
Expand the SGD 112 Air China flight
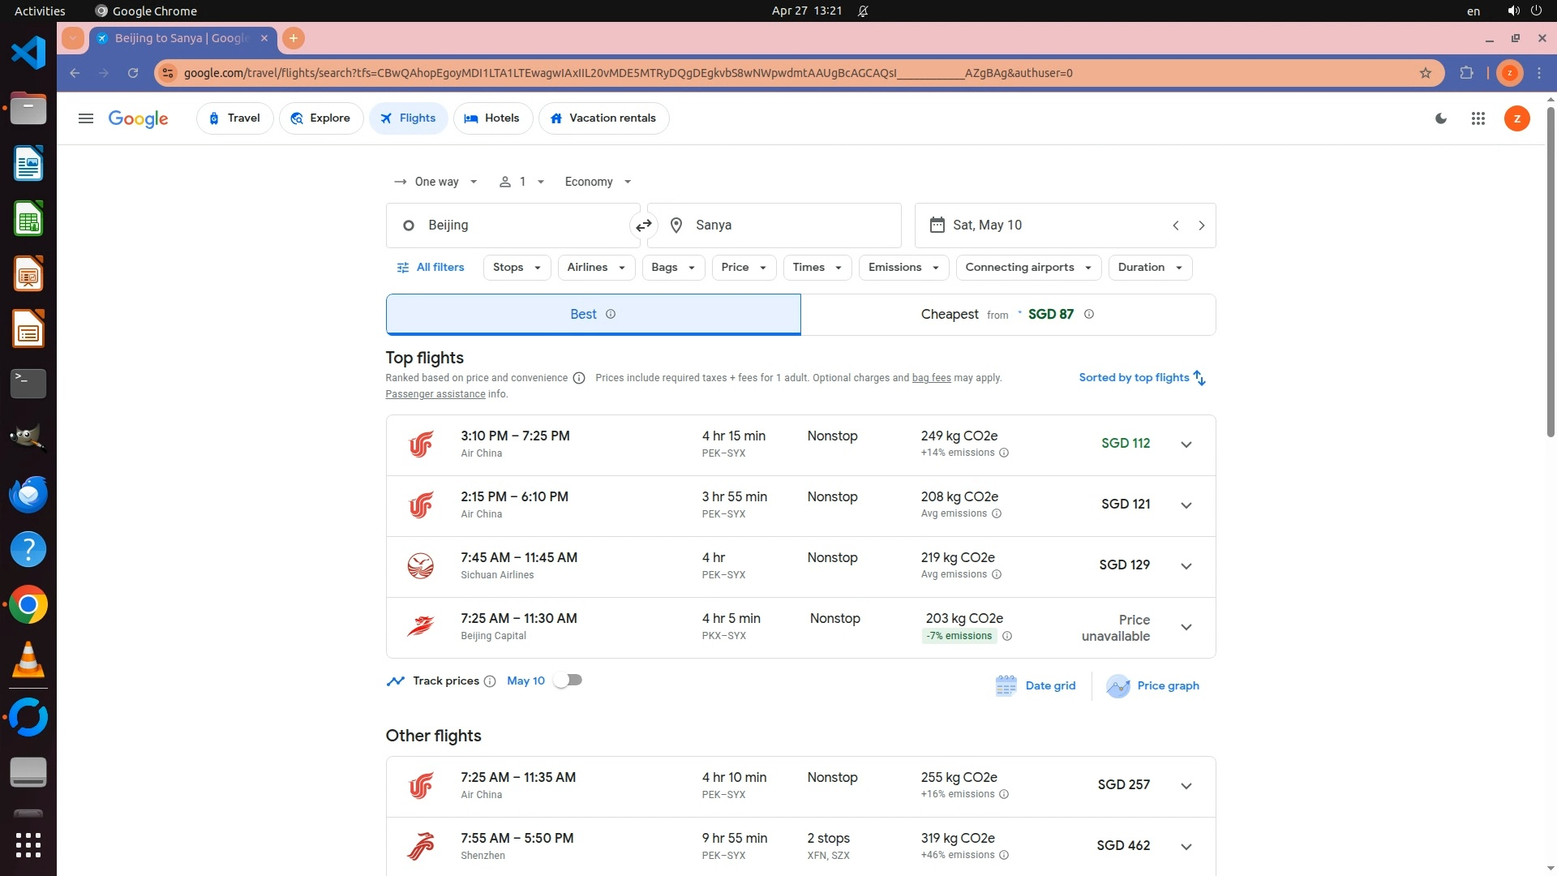click(1186, 444)
